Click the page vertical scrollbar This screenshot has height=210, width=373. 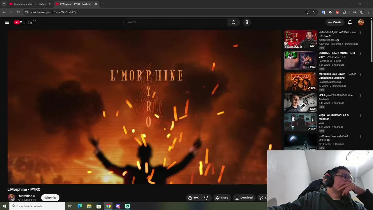tap(371, 41)
